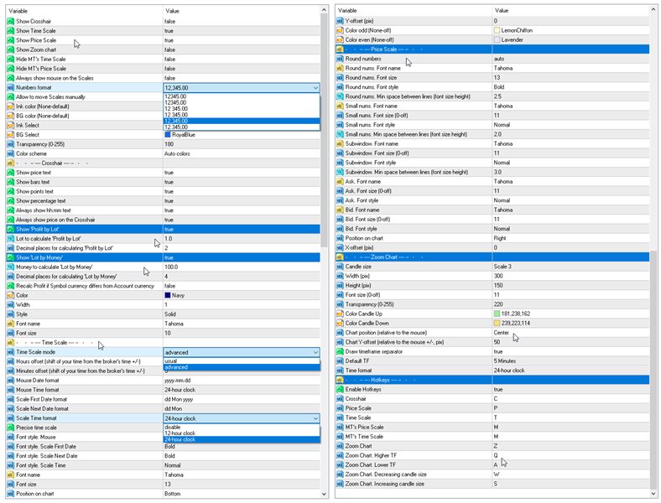Click the icon beside Lot to calculate 'Profit by Lot'
This screenshot has height=503, width=661.
click(x=11, y=239)
